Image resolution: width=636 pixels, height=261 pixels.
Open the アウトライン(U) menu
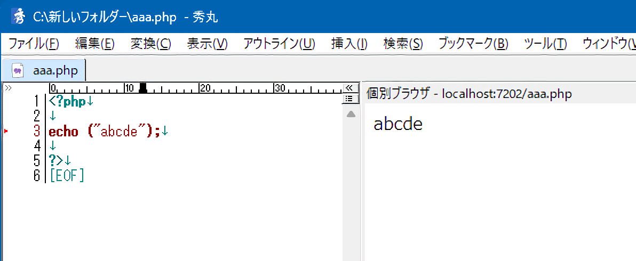[279, 44]
